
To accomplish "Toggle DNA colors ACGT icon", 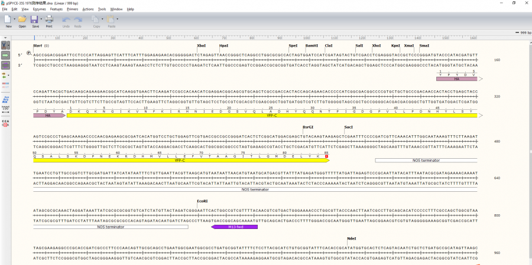I will (5, 85).
